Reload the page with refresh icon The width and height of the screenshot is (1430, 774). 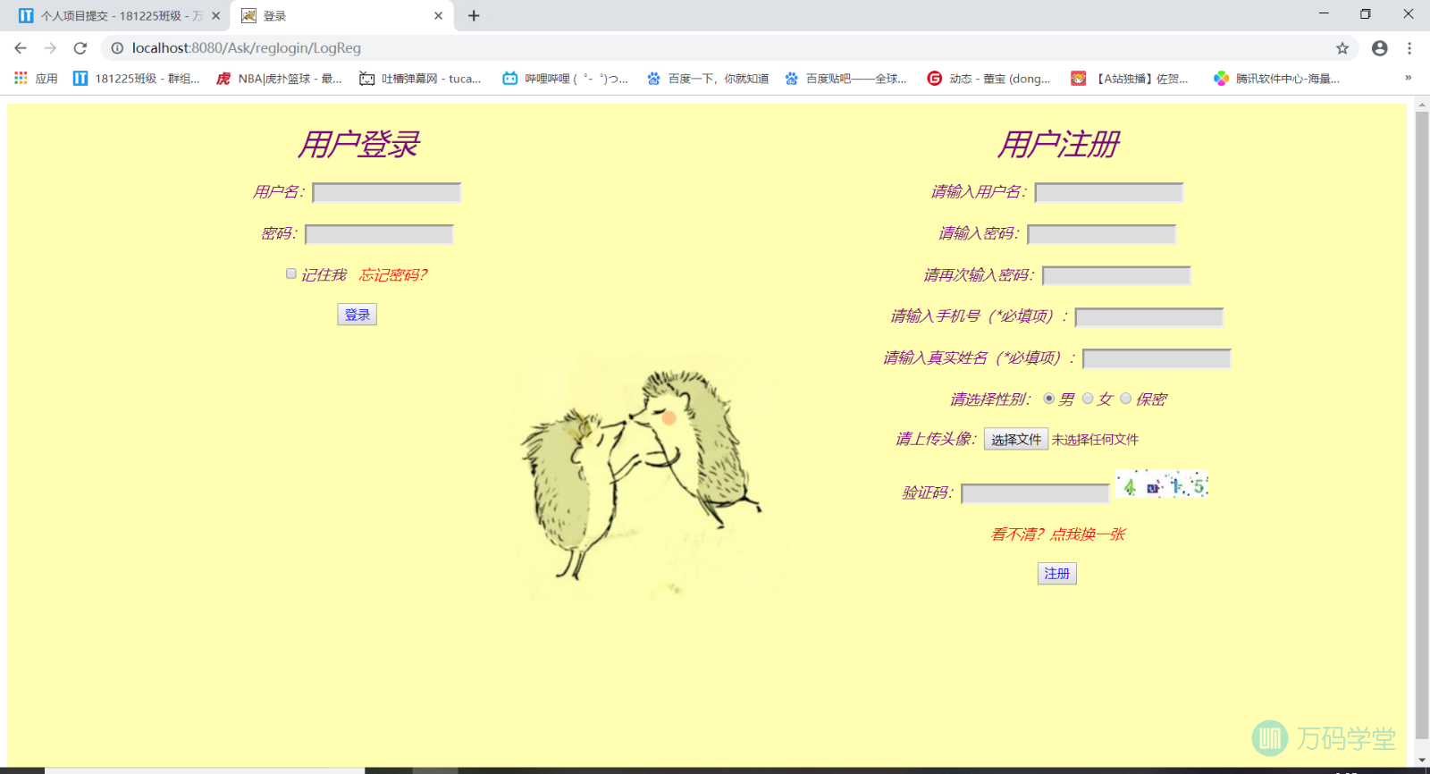[x=80, y=48]
